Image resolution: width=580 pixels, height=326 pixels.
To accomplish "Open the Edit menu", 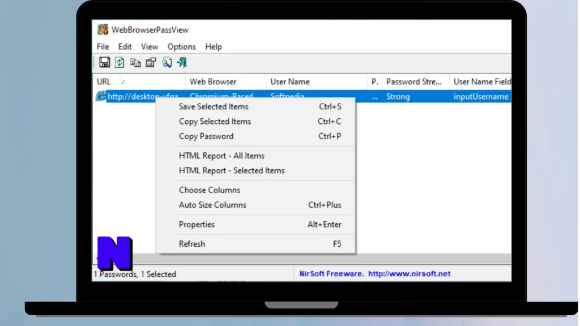I will coord(125,47).
